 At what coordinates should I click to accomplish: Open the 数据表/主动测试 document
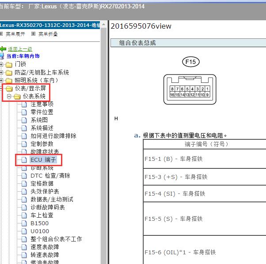(x=52, y=200)
